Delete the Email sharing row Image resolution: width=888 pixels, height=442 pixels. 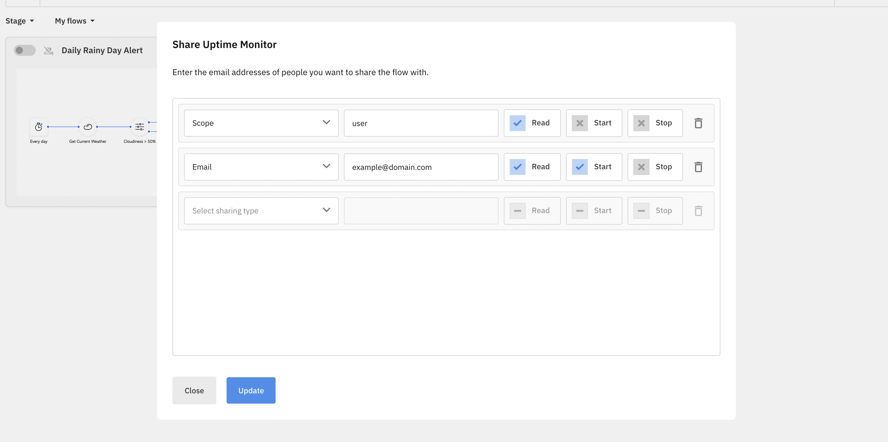pyautogui.click(x=698, y=167)
